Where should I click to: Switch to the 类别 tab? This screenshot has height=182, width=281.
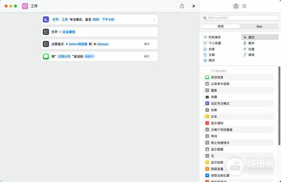pos(221,27)
